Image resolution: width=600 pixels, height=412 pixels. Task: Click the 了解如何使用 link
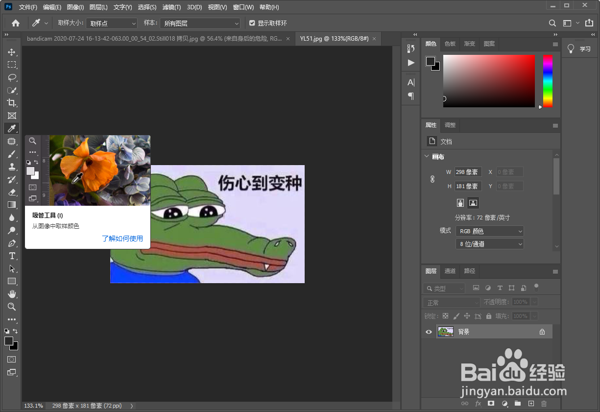pos(122,239)
